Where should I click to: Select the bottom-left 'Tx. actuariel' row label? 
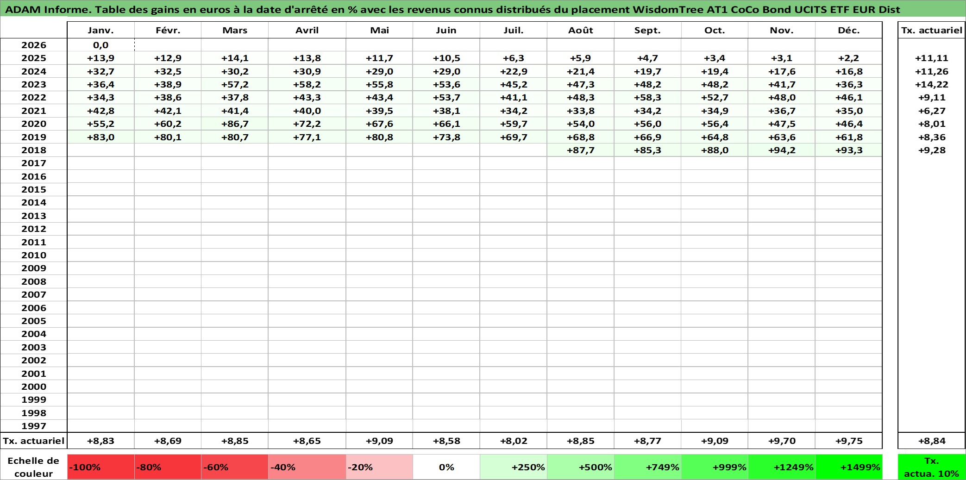[x=34, y=441]
